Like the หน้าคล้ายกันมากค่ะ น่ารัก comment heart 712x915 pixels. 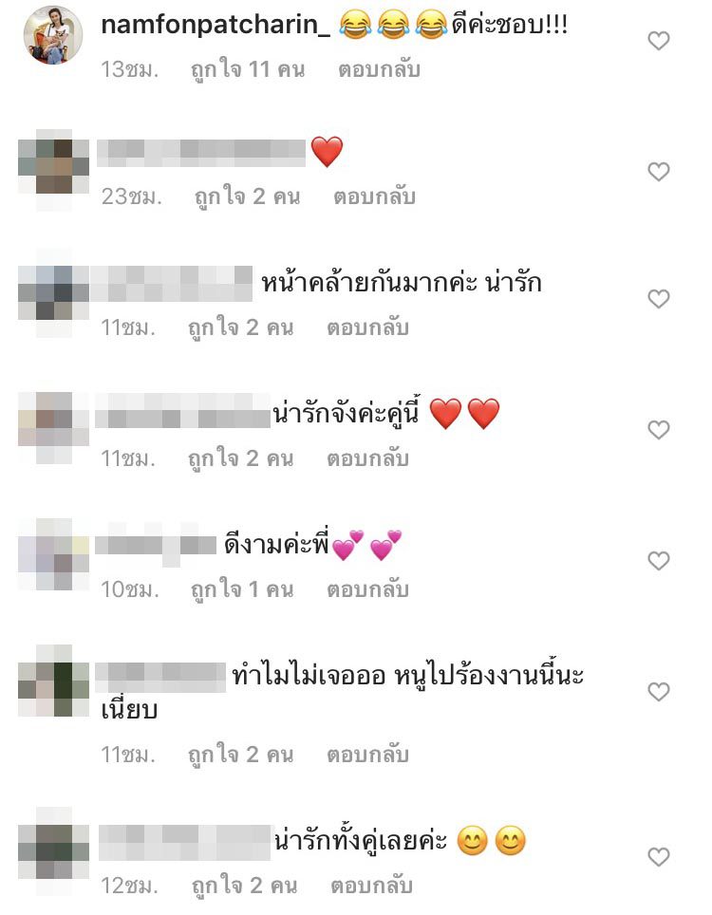pyautogui.click(x=658, y=299)
